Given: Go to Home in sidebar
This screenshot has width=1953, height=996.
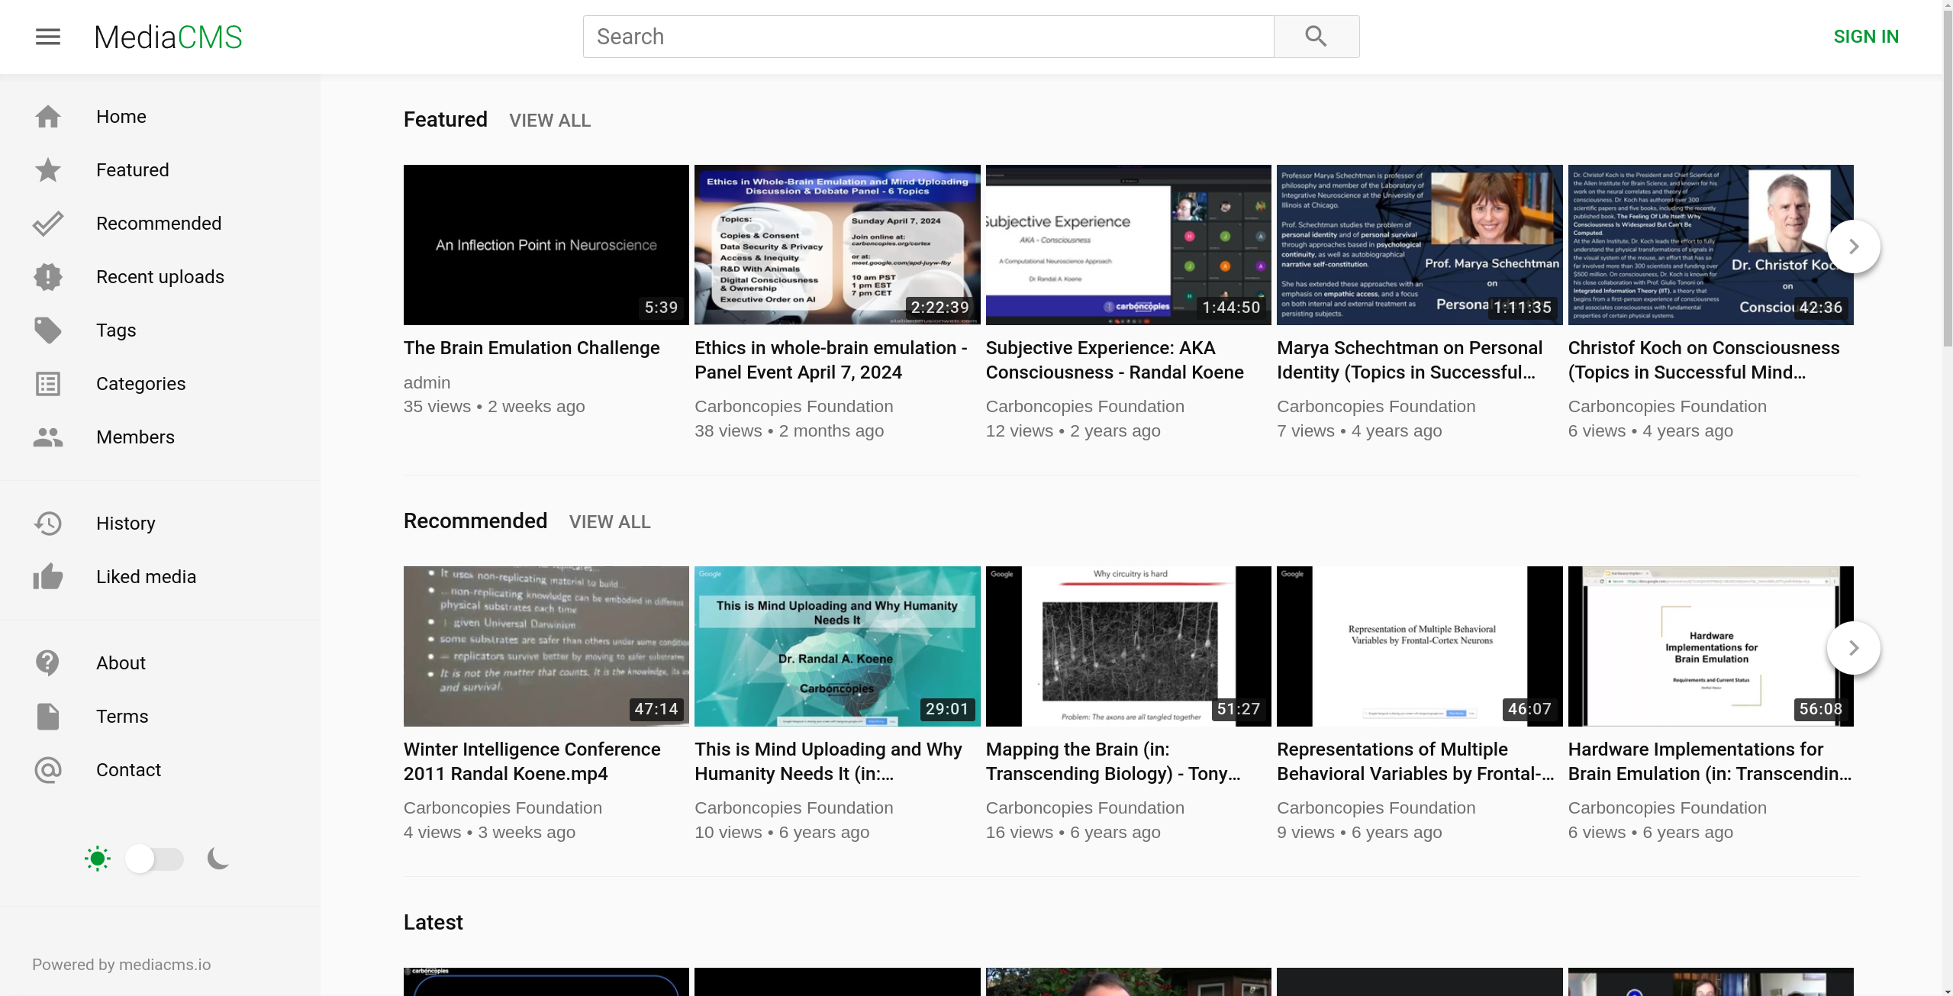Looking at the screenshot, I should (x=121, y=117).
